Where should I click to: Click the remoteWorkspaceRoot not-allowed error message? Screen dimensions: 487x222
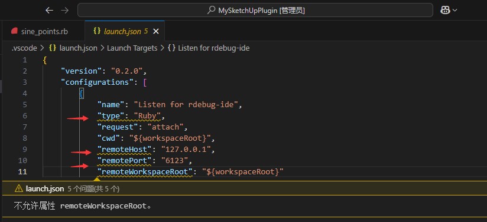pos(82,206)
